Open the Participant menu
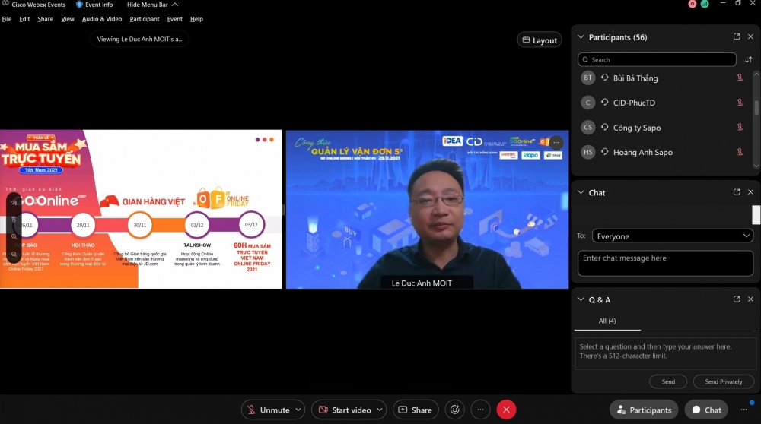This screenshot has width=761, height=424. [145, 18]
